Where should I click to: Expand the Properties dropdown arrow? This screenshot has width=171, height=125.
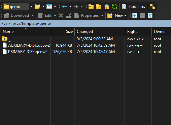[x=102, y=15]
